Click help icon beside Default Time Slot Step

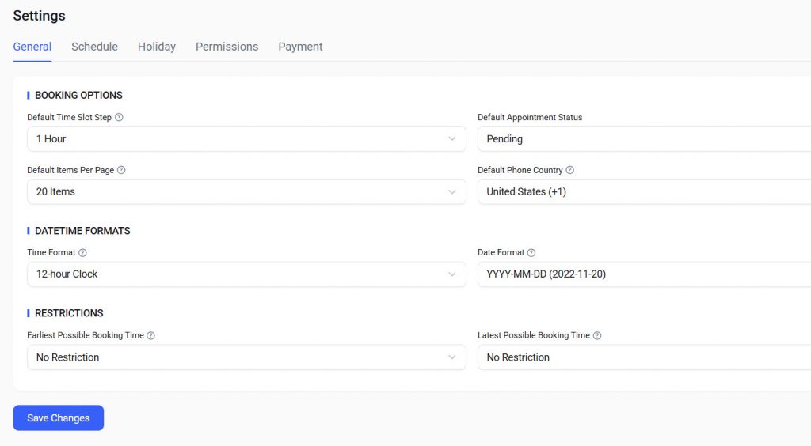[x=120, y=118]
